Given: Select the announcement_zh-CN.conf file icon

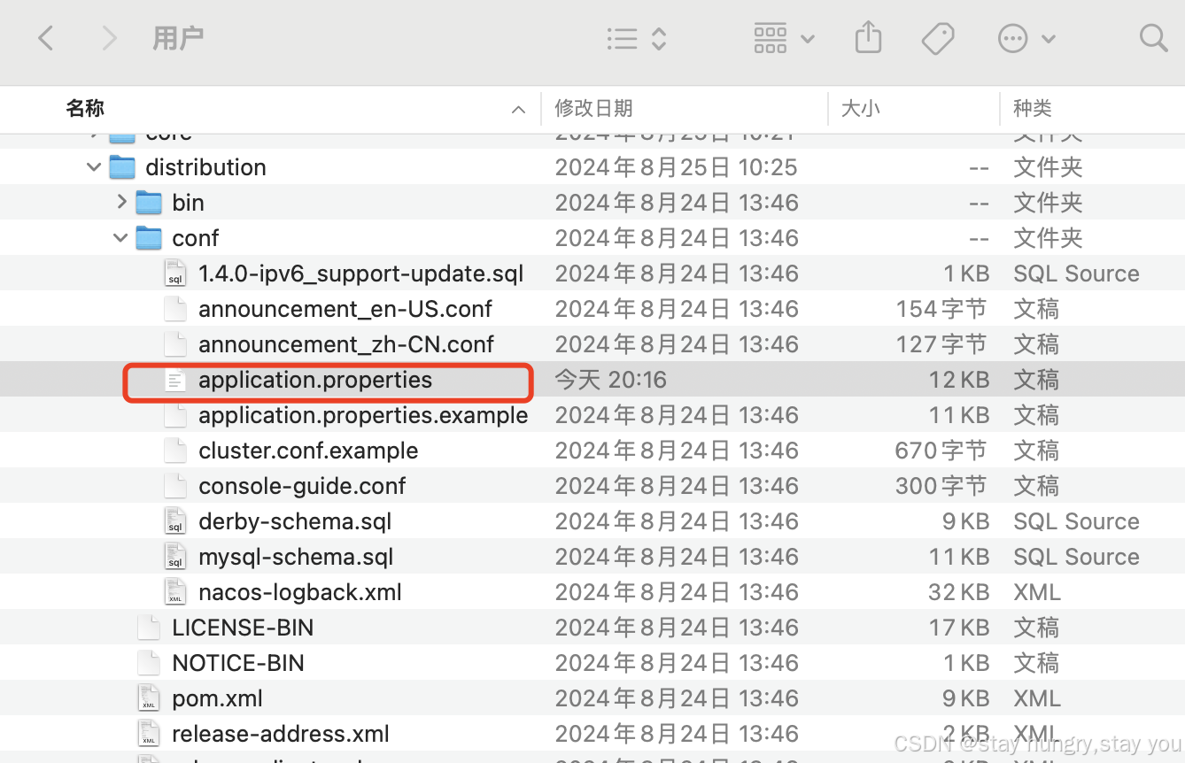Looking at the screenshot, I should [175, 344].
